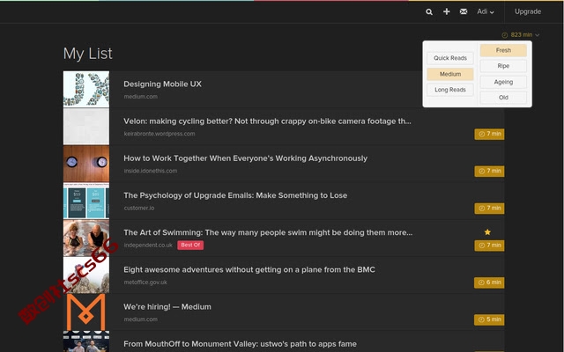Image resolution: width=564 pixels, height=352 pixels.
Task: Click independent.co.uk source text
Action: coord(148,245)
